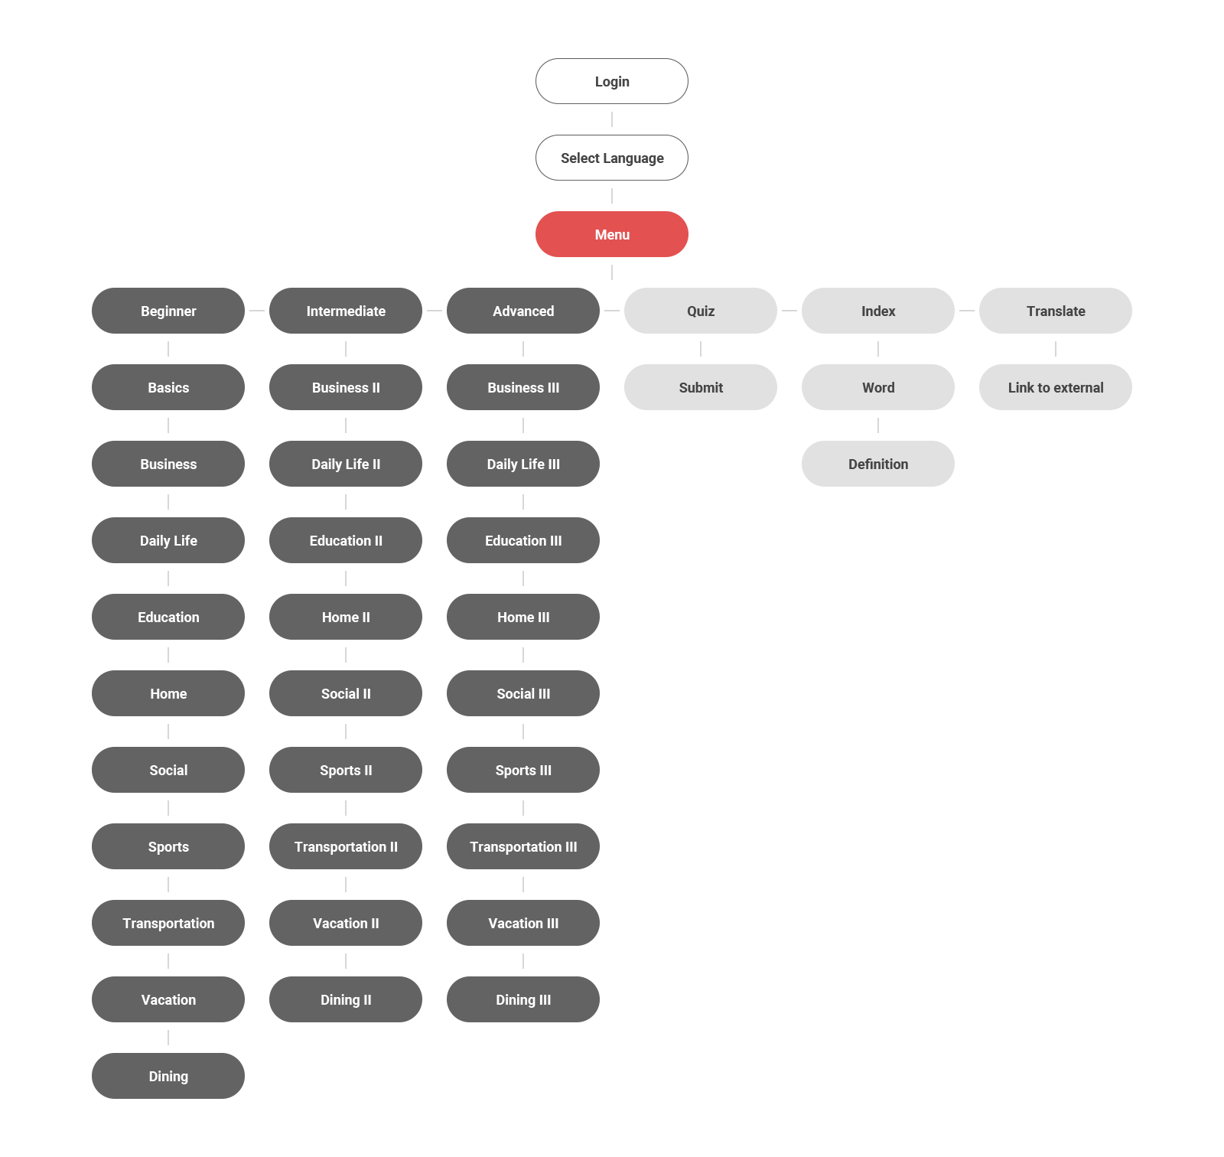This screenshot has height=1157, width=1224.
Task: Click the Daily Life II node
Action: (x=346, y=464)
